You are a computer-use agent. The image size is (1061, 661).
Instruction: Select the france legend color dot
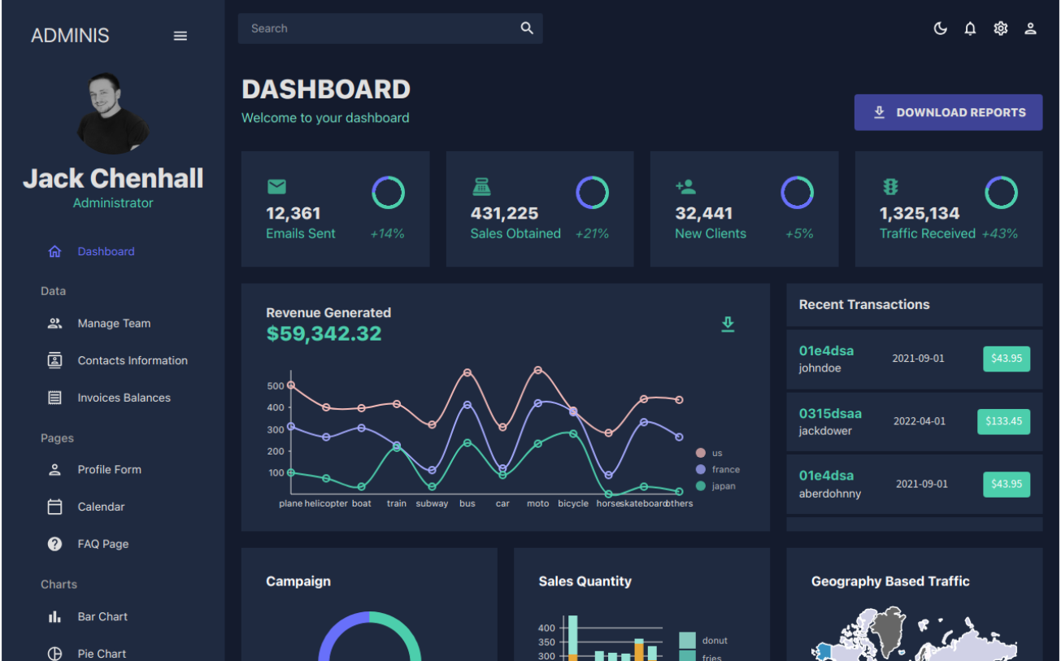[701, 469]
